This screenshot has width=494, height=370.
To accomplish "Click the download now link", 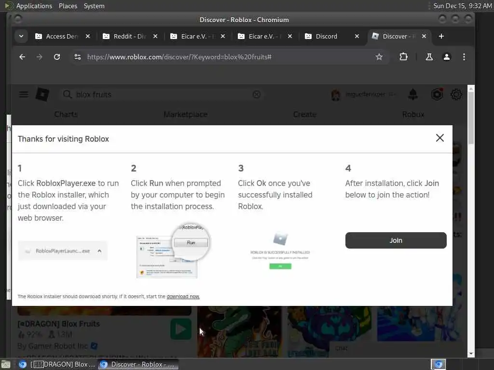I will 183,296.
